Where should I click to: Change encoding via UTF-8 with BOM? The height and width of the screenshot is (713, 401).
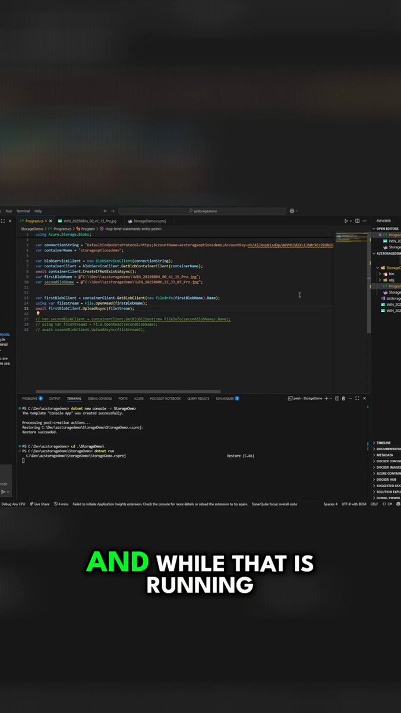pos(353,504)
